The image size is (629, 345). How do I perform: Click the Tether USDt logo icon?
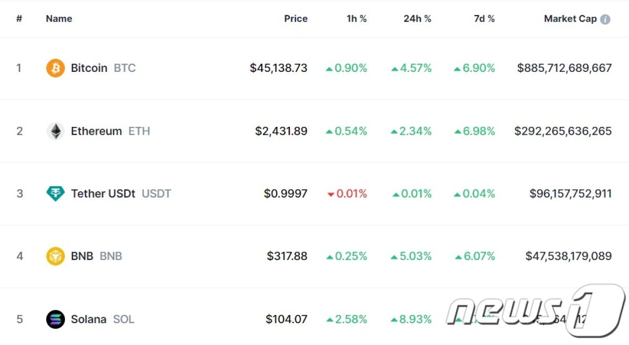(55, 193)
